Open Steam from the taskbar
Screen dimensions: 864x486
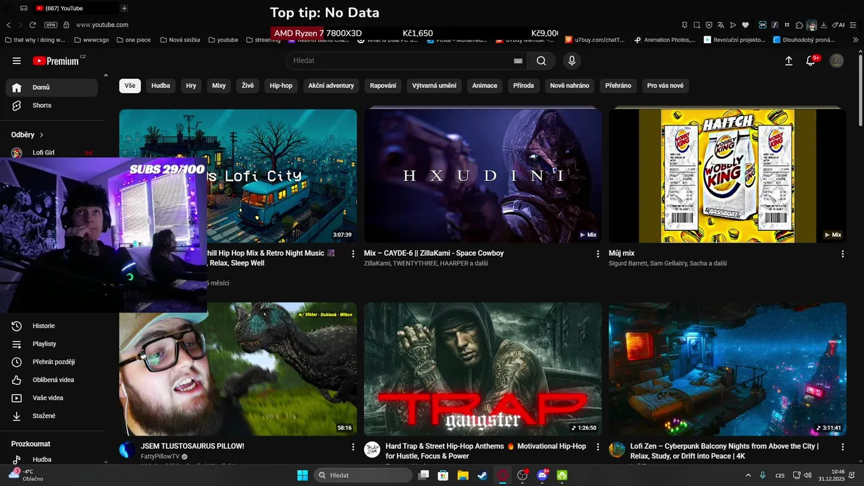tap(482, 475)
